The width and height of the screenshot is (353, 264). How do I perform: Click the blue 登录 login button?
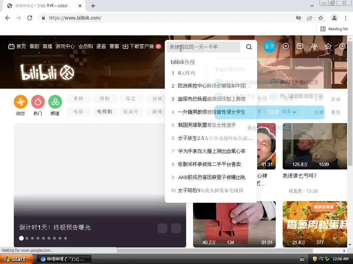(x=269, y=46)
